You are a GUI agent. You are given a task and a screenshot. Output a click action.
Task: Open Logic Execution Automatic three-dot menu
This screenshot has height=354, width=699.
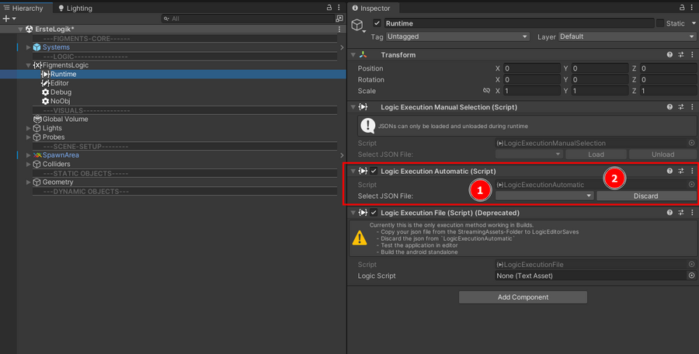click(x=692, y=172)
